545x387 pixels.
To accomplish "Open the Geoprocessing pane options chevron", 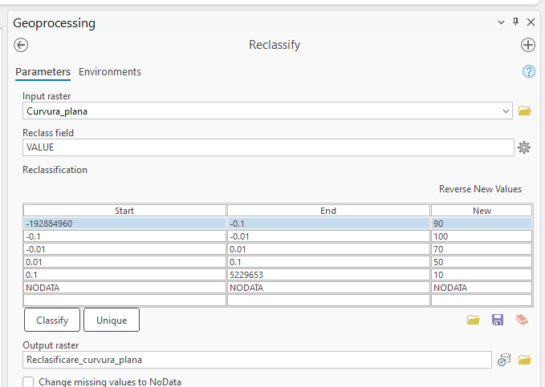I will tap(502, 22).
